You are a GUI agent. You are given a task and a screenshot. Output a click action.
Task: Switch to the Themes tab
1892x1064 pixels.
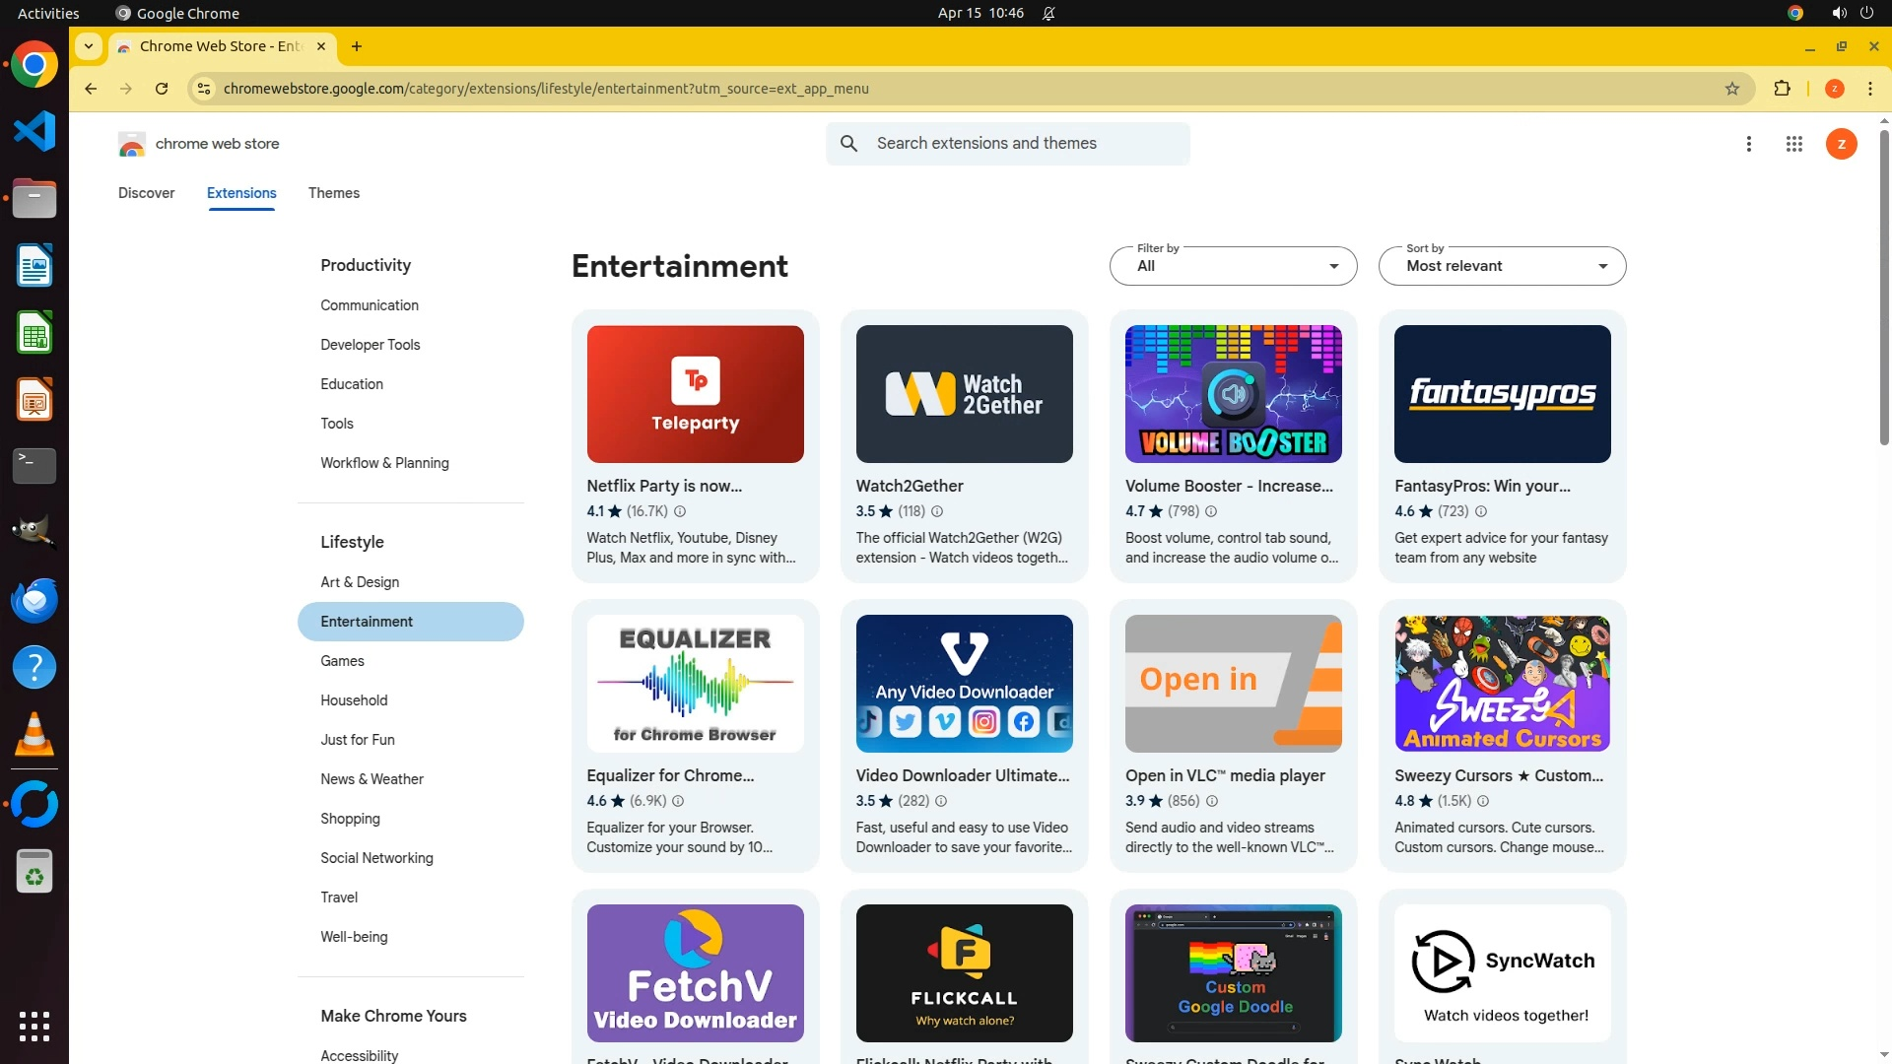pyautogui.click(x=333, y=193)
